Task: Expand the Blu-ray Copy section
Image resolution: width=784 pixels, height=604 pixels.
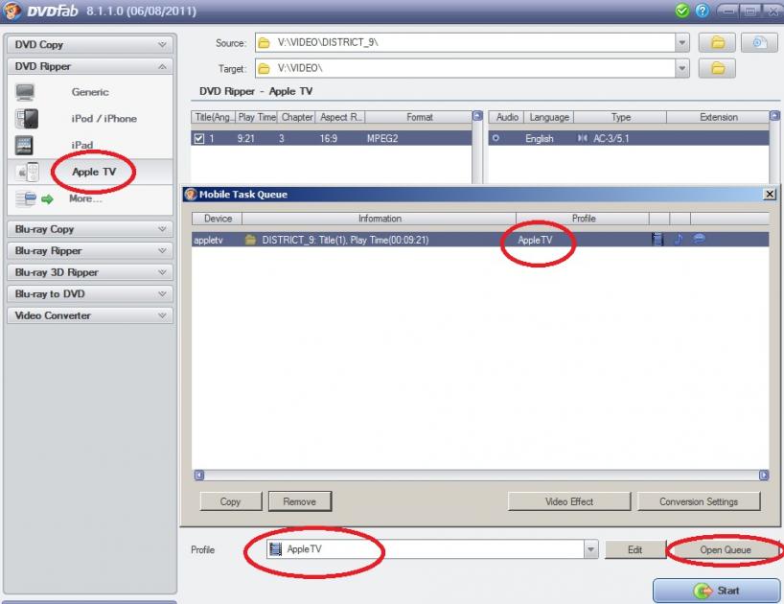Action: tap(90, 229)
